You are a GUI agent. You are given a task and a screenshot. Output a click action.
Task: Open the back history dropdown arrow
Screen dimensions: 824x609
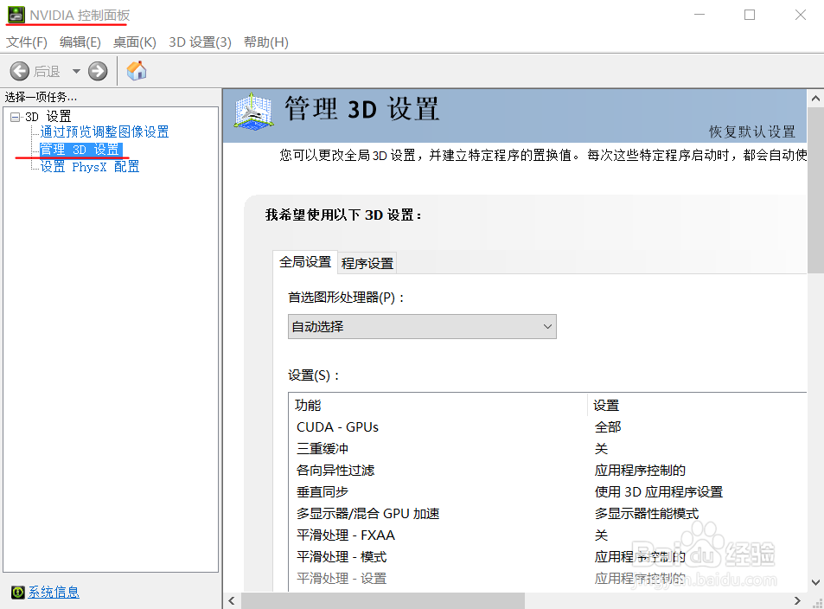click(76, 71)
